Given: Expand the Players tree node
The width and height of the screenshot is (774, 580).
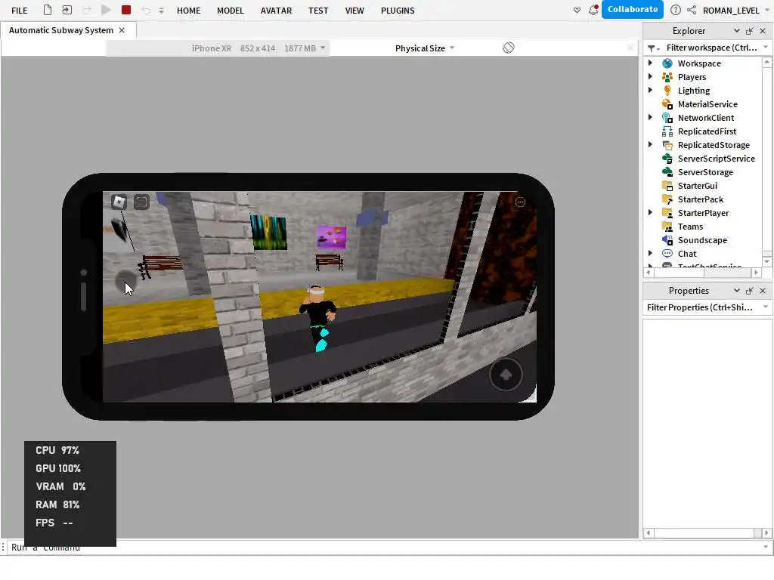Looking at the screenshot, I should point(650,76).
